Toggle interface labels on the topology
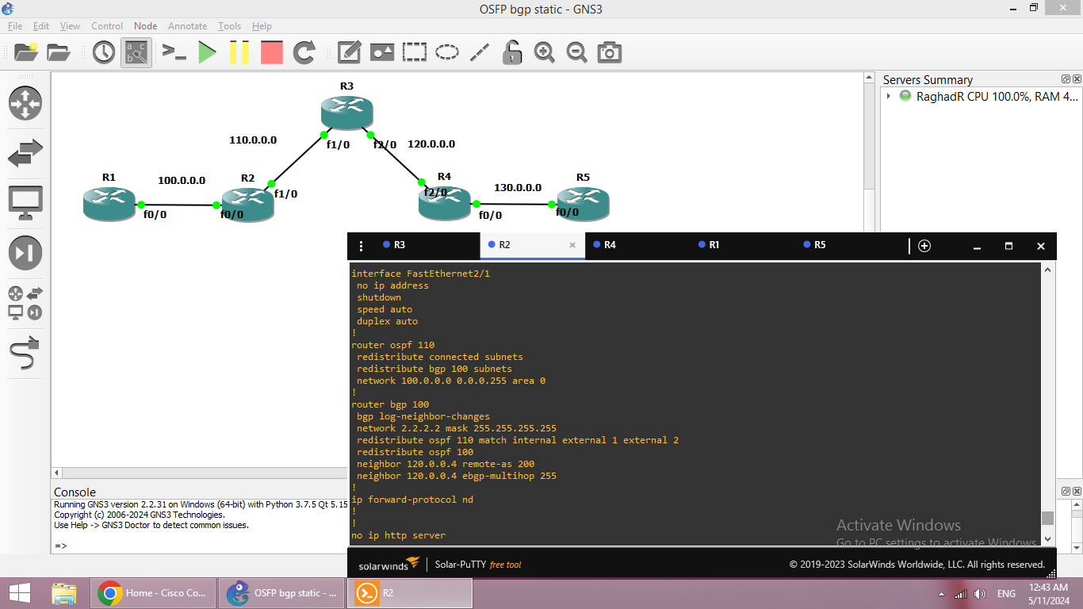This screenshot has height=609, width=1083. 136,52
